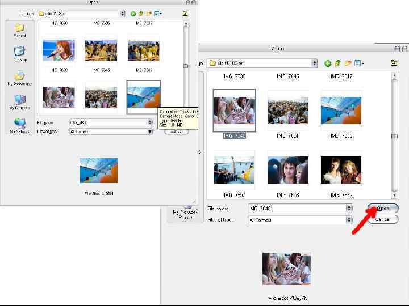Expand Files of type dropdown in right dialog
Image resolution: width=409 pixels, height=306 pixels.
click(x=349, y=220)
